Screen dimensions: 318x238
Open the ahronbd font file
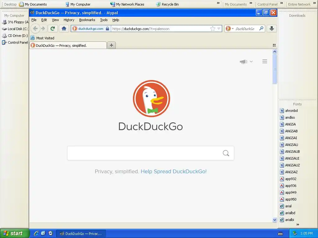pyautogui.click(x=289, y=111)
